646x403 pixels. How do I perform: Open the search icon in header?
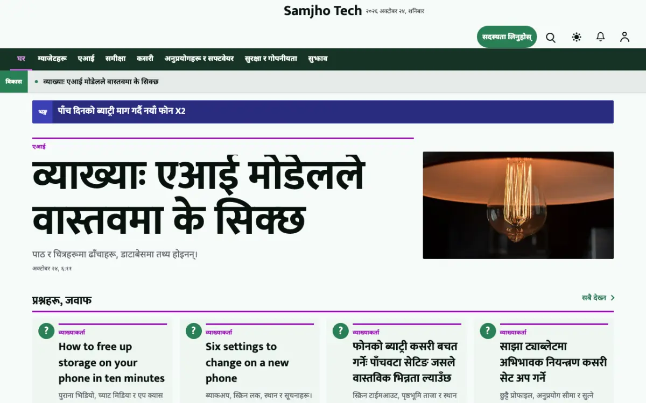[551, 37]
